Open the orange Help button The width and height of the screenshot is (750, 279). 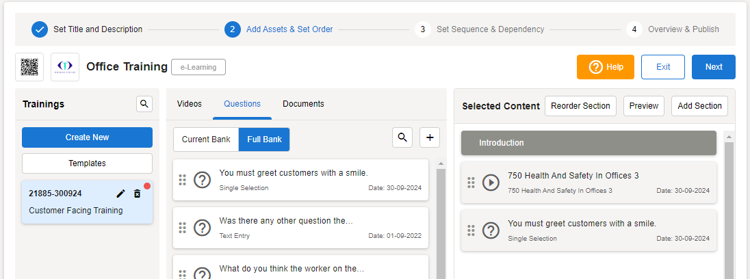[606, 67]
